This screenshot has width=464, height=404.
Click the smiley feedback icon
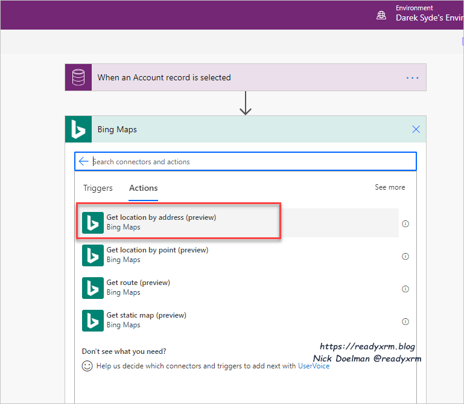click(x=87, y=366)
